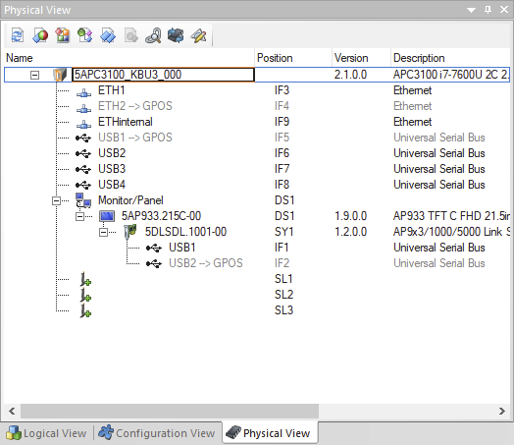Collapse the 5AP933.215C-00 node

tap(79, 216)
